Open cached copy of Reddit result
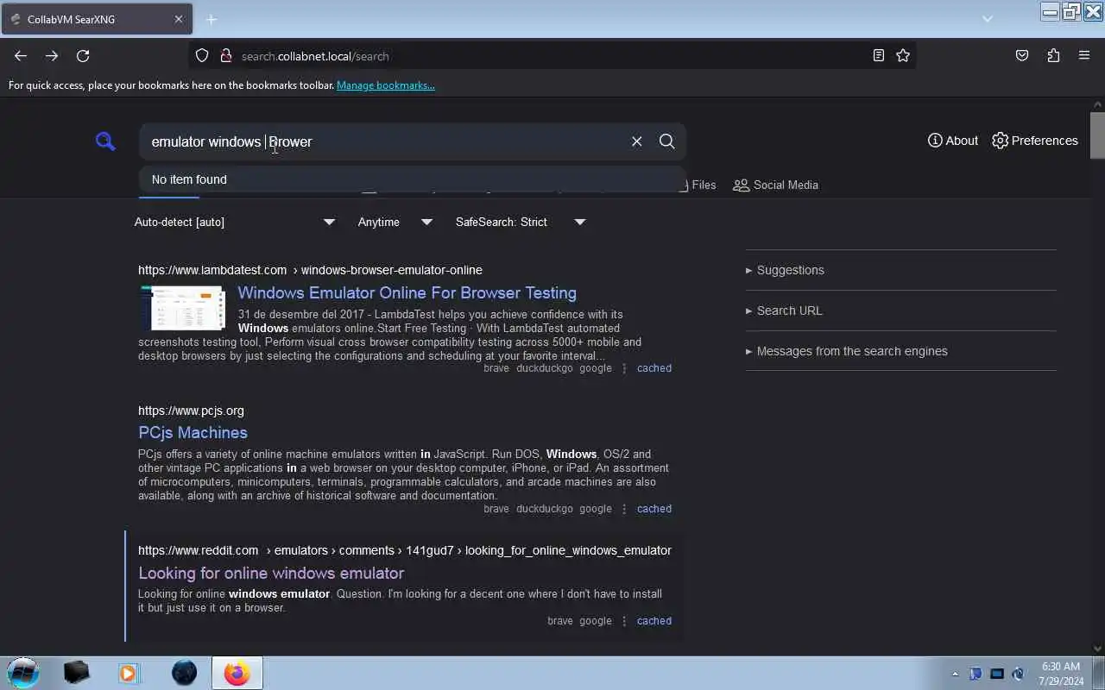This screenshot has height=690, width=1105. pos(654,621)
